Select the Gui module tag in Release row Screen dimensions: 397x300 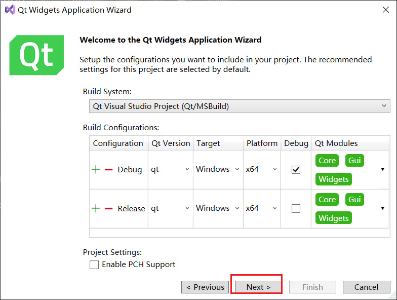point(354,200)
